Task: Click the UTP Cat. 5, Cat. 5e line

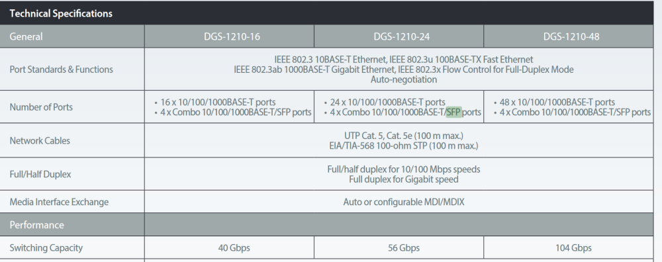Action: (404, 136)
